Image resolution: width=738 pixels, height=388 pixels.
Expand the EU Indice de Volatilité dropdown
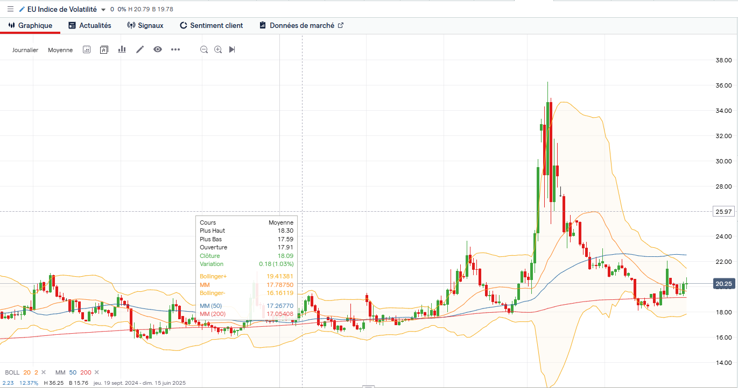[x=103, y=10]
